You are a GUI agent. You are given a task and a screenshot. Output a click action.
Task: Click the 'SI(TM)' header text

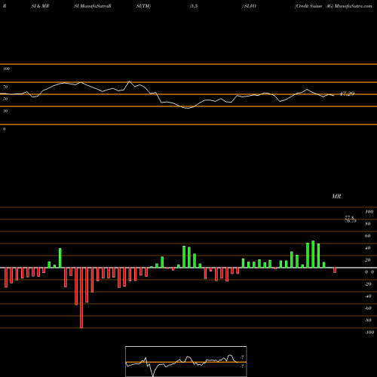coord(143,6)
